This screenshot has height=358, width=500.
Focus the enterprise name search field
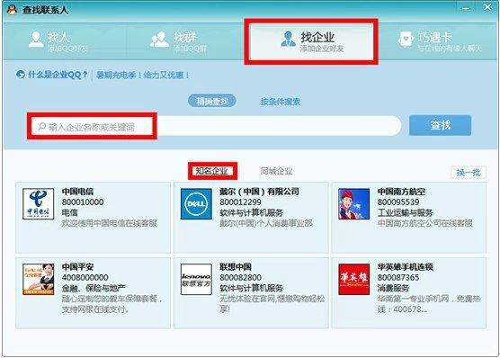click(x=216, y=126)
